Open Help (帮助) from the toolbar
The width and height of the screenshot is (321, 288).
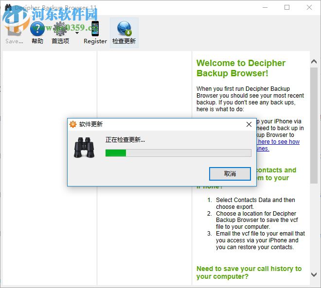click(x=37, y=33)
